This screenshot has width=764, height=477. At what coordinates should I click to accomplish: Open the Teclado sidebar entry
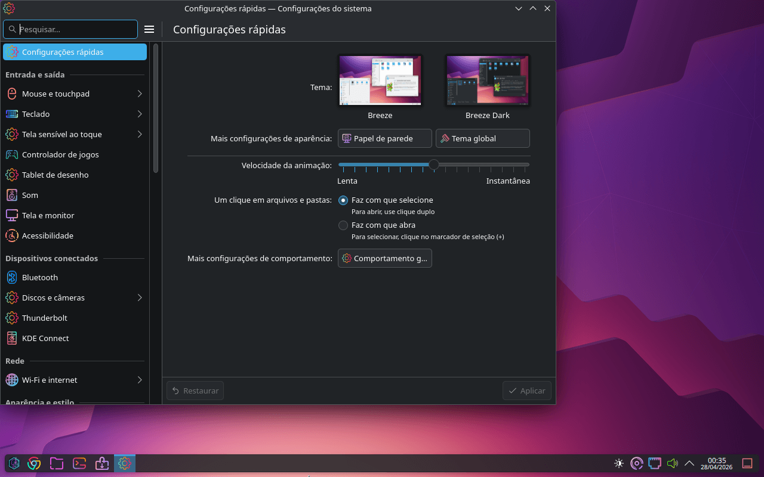click(x=36, y=114)
